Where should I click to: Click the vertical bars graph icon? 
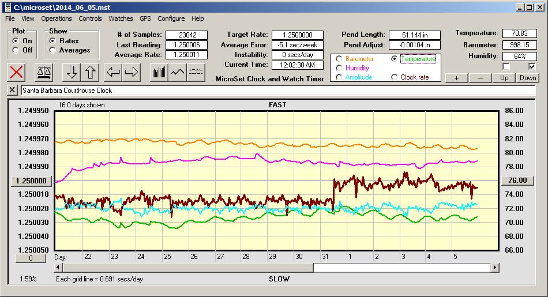[x=159, y=72]
